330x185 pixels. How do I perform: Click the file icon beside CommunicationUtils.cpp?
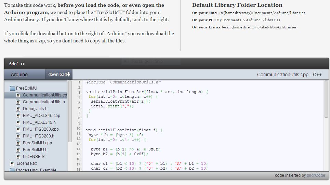click(18, 95)
